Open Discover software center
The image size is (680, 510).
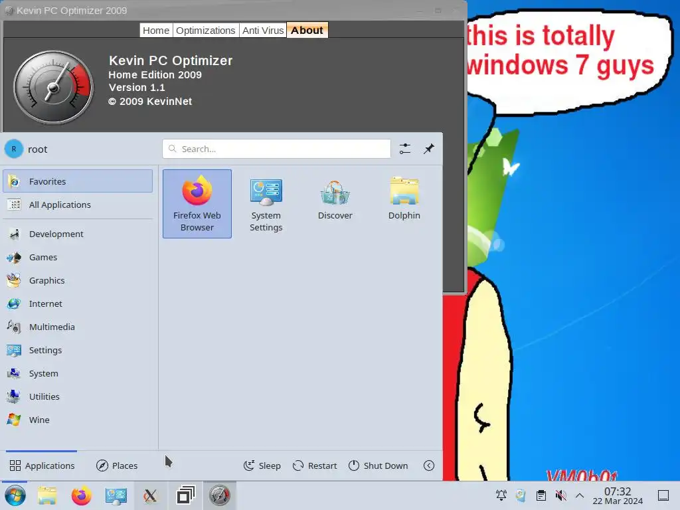[x=335, y=204]
